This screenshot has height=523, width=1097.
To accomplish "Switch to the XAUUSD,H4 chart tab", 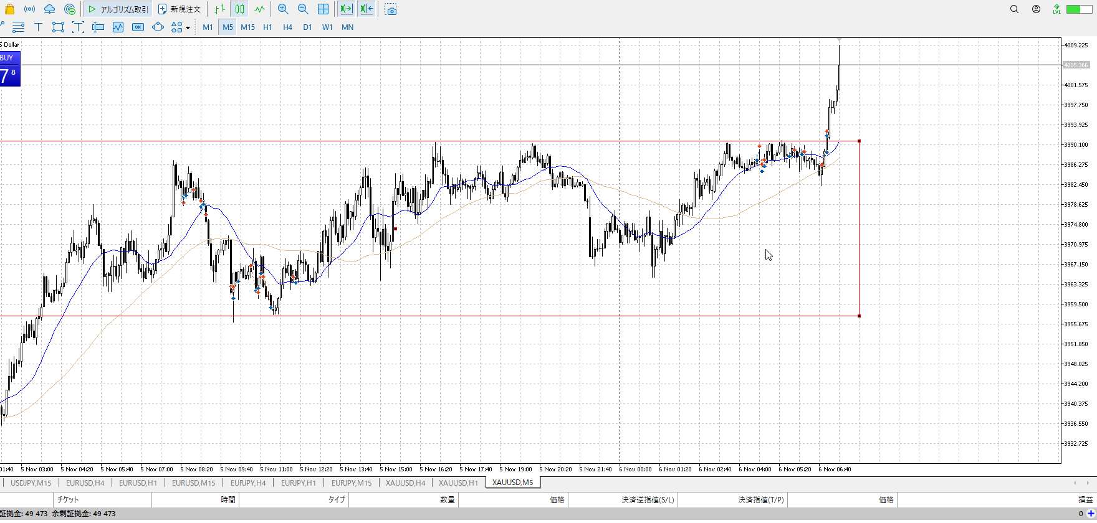I will pyautogui.click(x=405, y=483).
